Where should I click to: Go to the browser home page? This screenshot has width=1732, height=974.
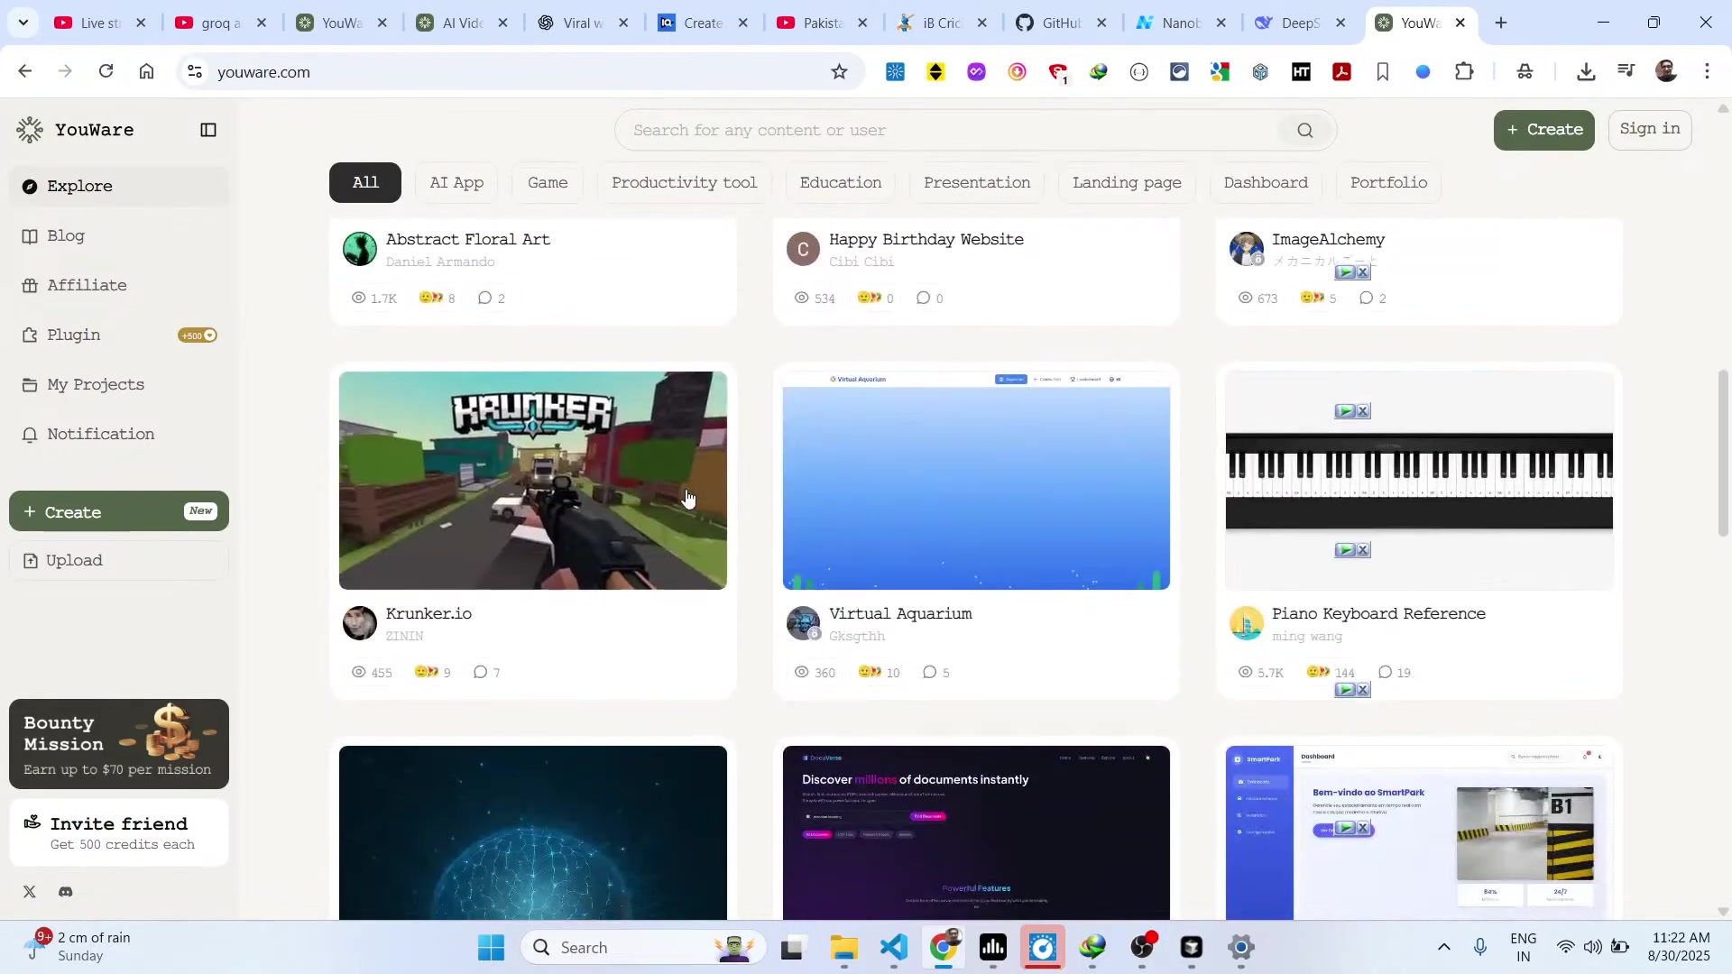click(146, 71)
